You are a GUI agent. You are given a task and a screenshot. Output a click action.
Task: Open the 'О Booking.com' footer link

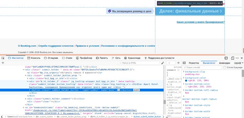[27, 46]
